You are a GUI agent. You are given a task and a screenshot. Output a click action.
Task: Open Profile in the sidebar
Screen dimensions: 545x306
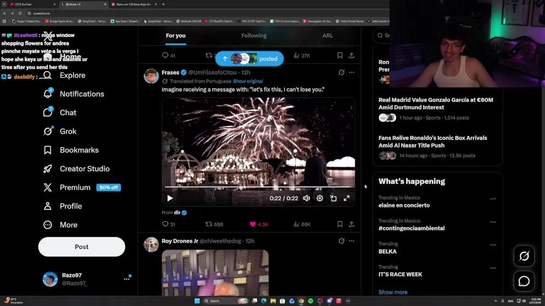click(x=62, y=206)
